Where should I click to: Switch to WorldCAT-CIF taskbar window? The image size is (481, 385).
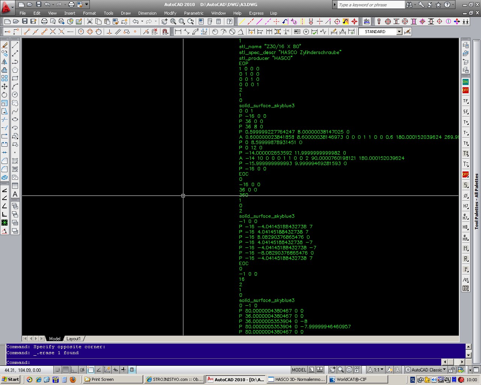[x=358, y=379]
